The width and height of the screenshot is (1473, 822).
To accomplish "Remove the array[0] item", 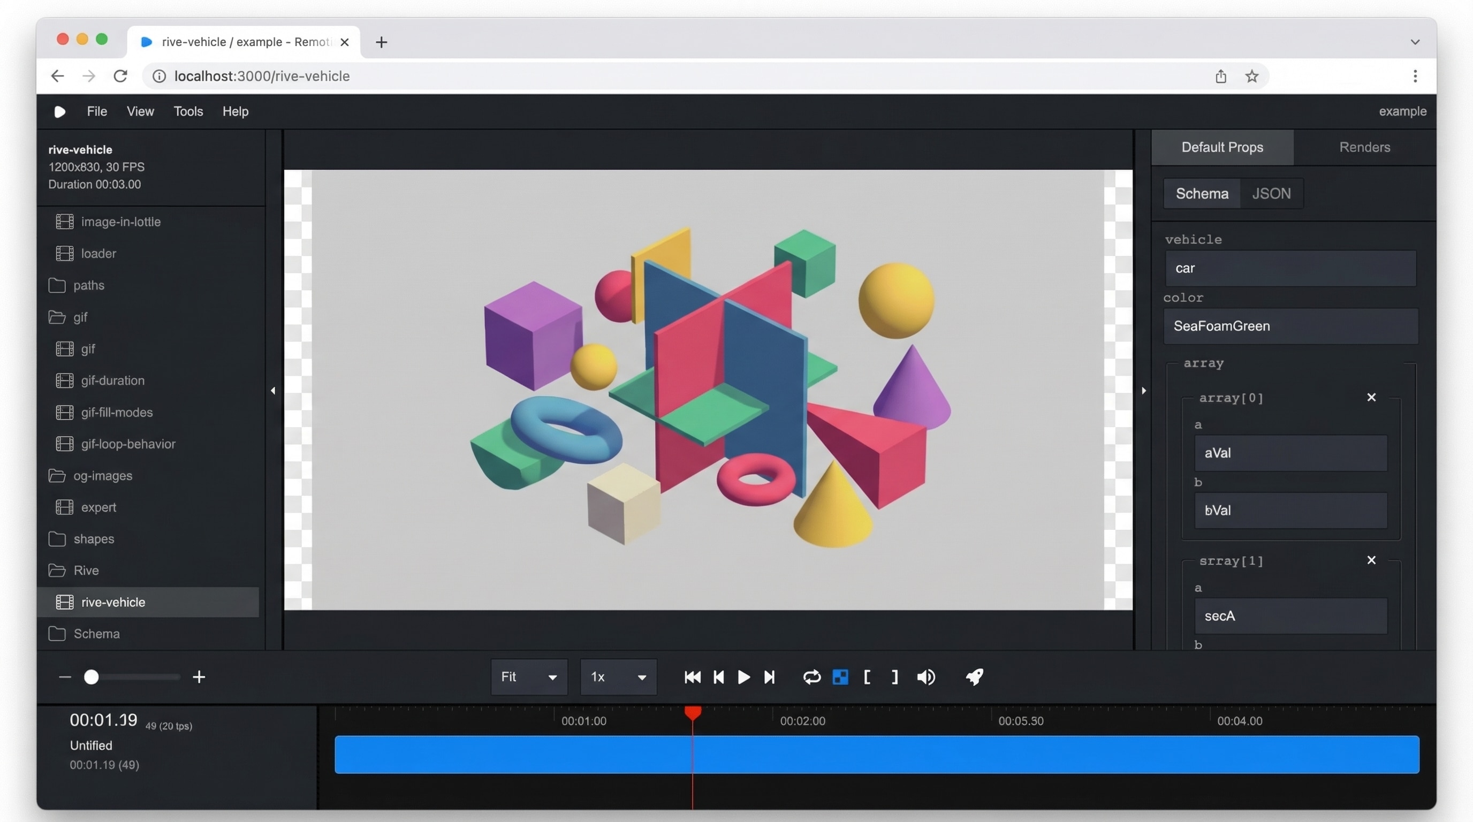I will [1371, 397].
